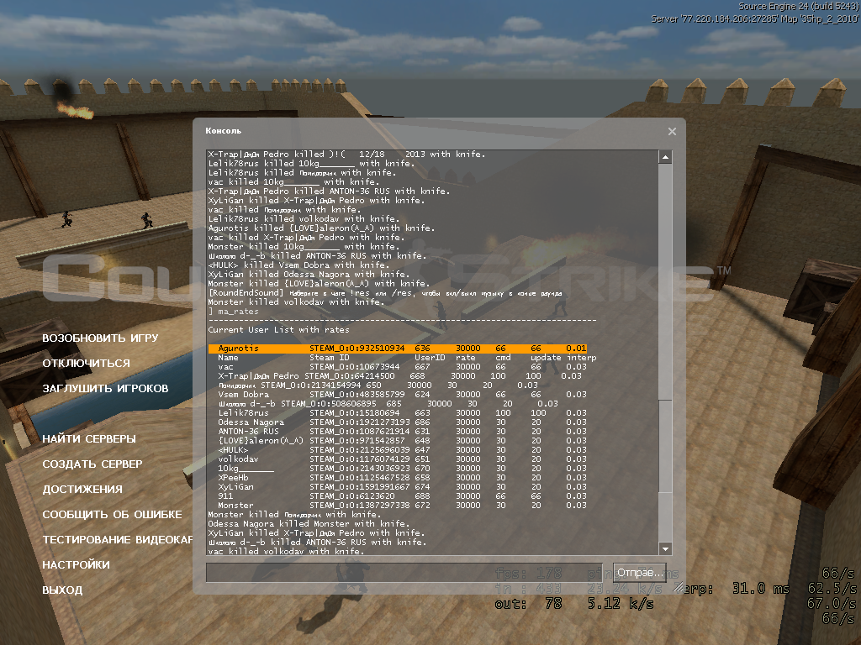Click the Отправ... submit button

pyautogui.click(x=640, y=573)
